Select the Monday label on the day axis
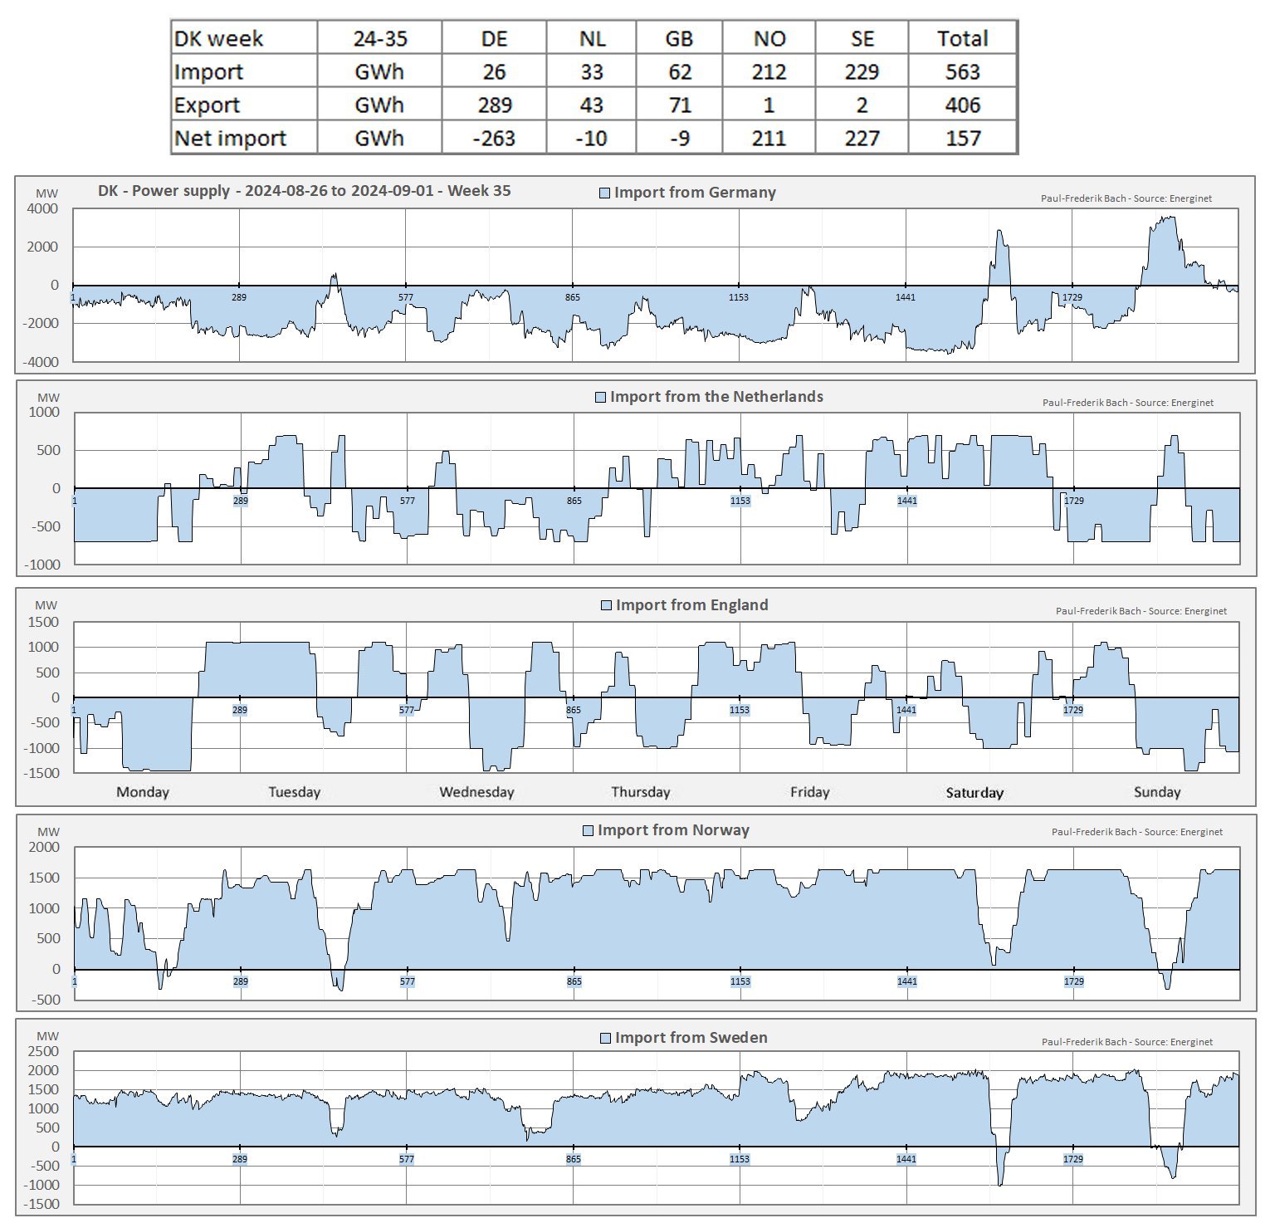Viewport: 1270px width, 1218px height. 143,792
